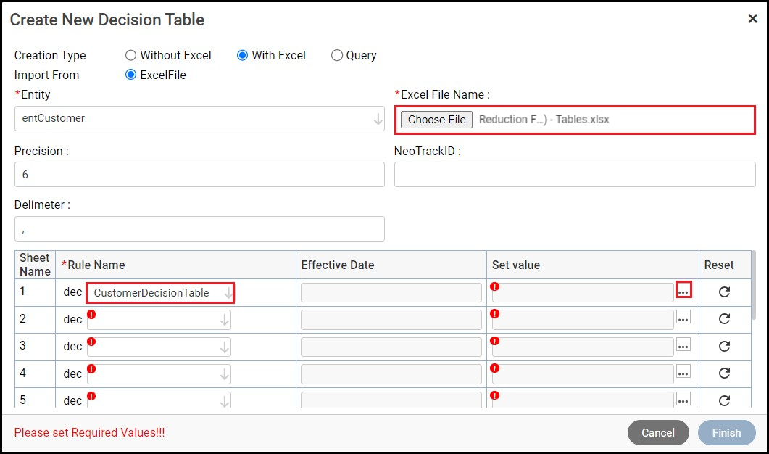Choose the With Excel radio option
The width and height of the screenshot is (769, 454).
pos(243,55)
